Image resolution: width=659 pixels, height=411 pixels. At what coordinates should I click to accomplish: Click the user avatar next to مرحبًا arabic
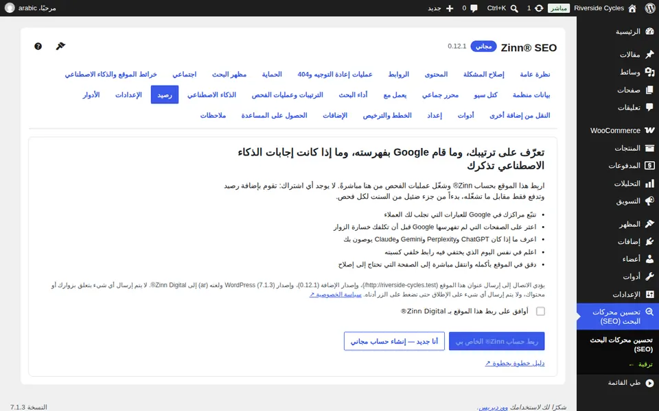[10, 8]
